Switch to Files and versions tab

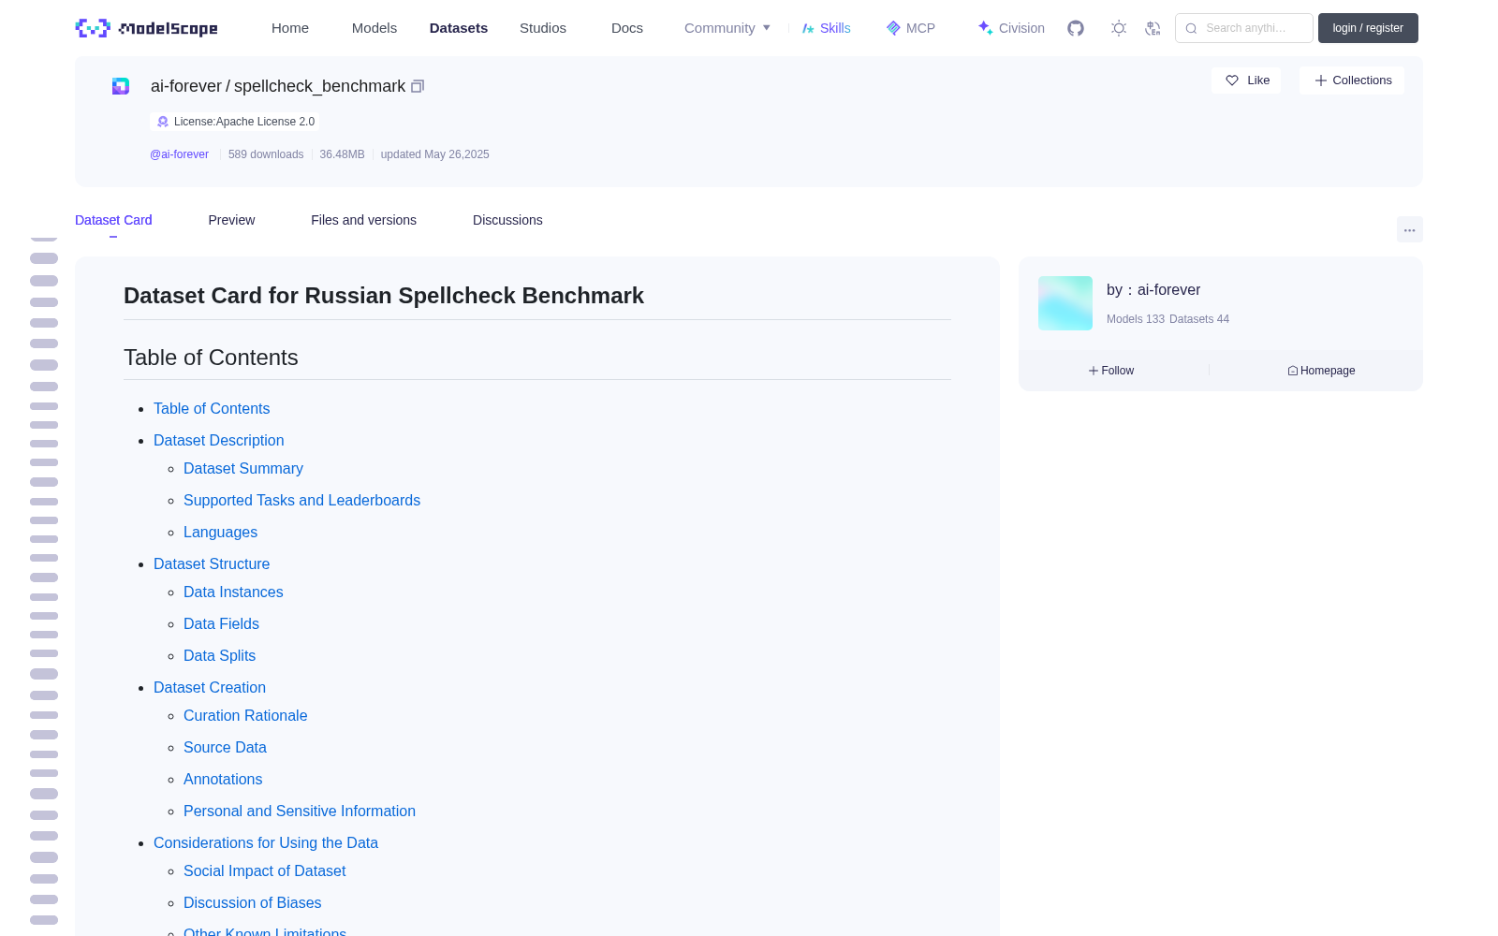pyautogui.click(x=363, y=220)
